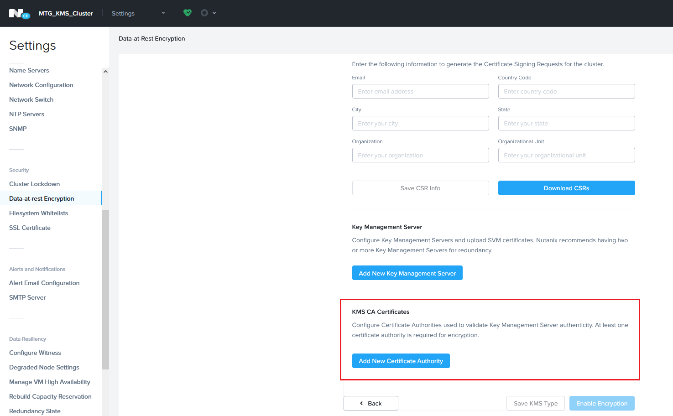Open SMTP Server settings
The image size is (673, 416).
[27, 297]
